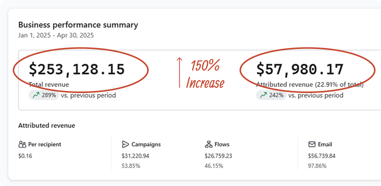This screenshot has width=381, height=186.
Task: Click the Campaigns paper-plane icon
Action: [125, 144]
